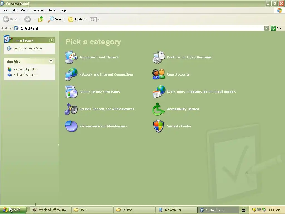Screen dimensions: 285x214
Task: Select Appearance and Themes text link
Action: [x=99, y=57]
